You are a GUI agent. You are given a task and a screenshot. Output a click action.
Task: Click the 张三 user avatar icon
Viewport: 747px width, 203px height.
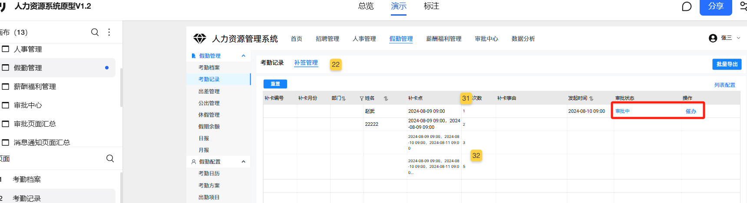[x=713, y=38]
